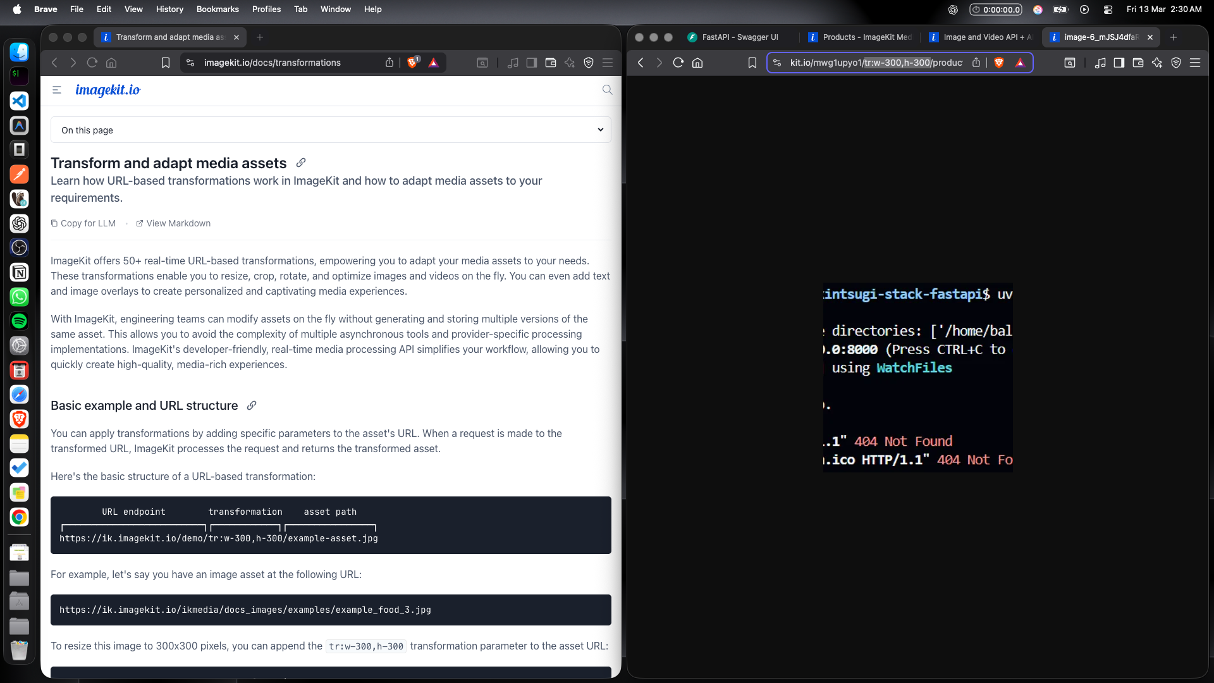Go back in the right Brave window

click(641, 63)
